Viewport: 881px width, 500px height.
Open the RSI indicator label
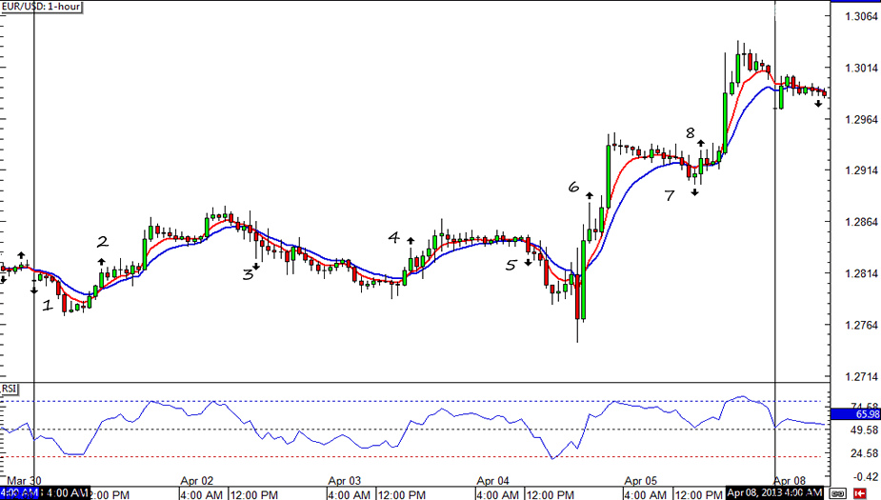tap(9, 389)
